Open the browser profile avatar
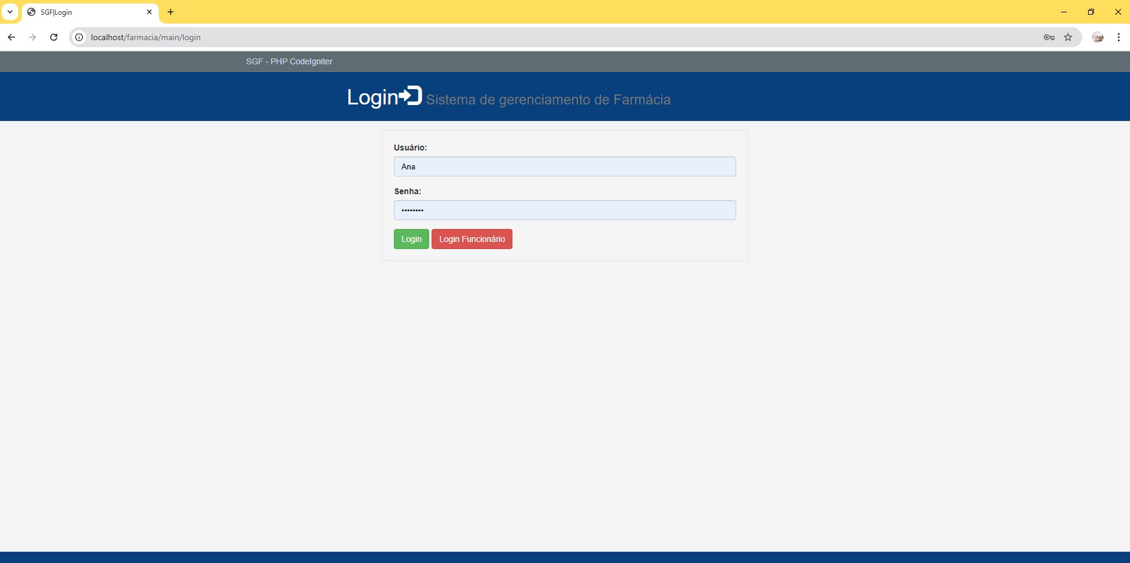Screen dimensions: 1130x563 1098,37
